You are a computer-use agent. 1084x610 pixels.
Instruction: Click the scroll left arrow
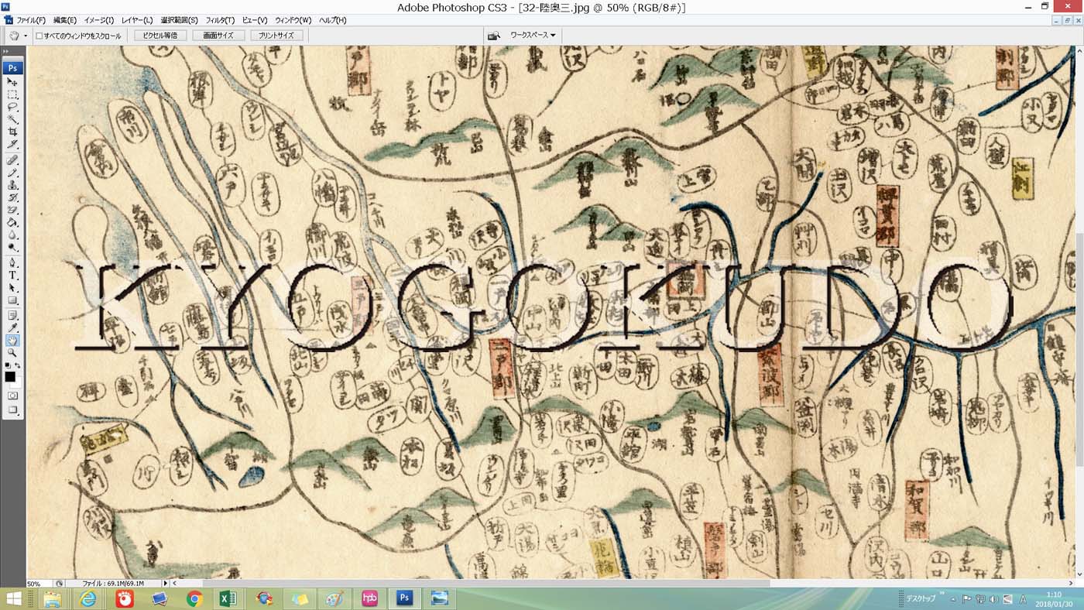coord(175,584)
